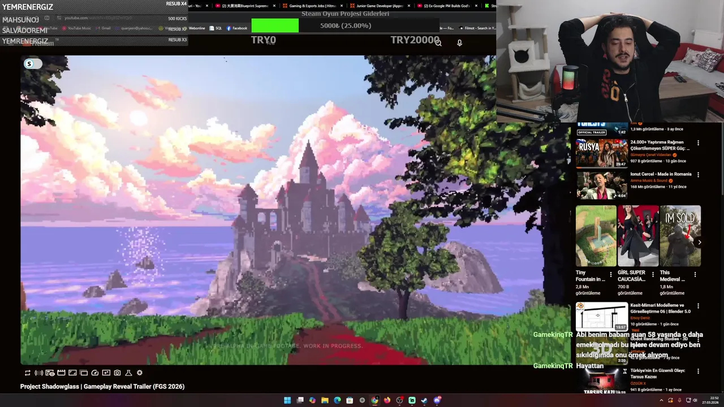Open the Filmot bookmark

[x=478, y=28]
